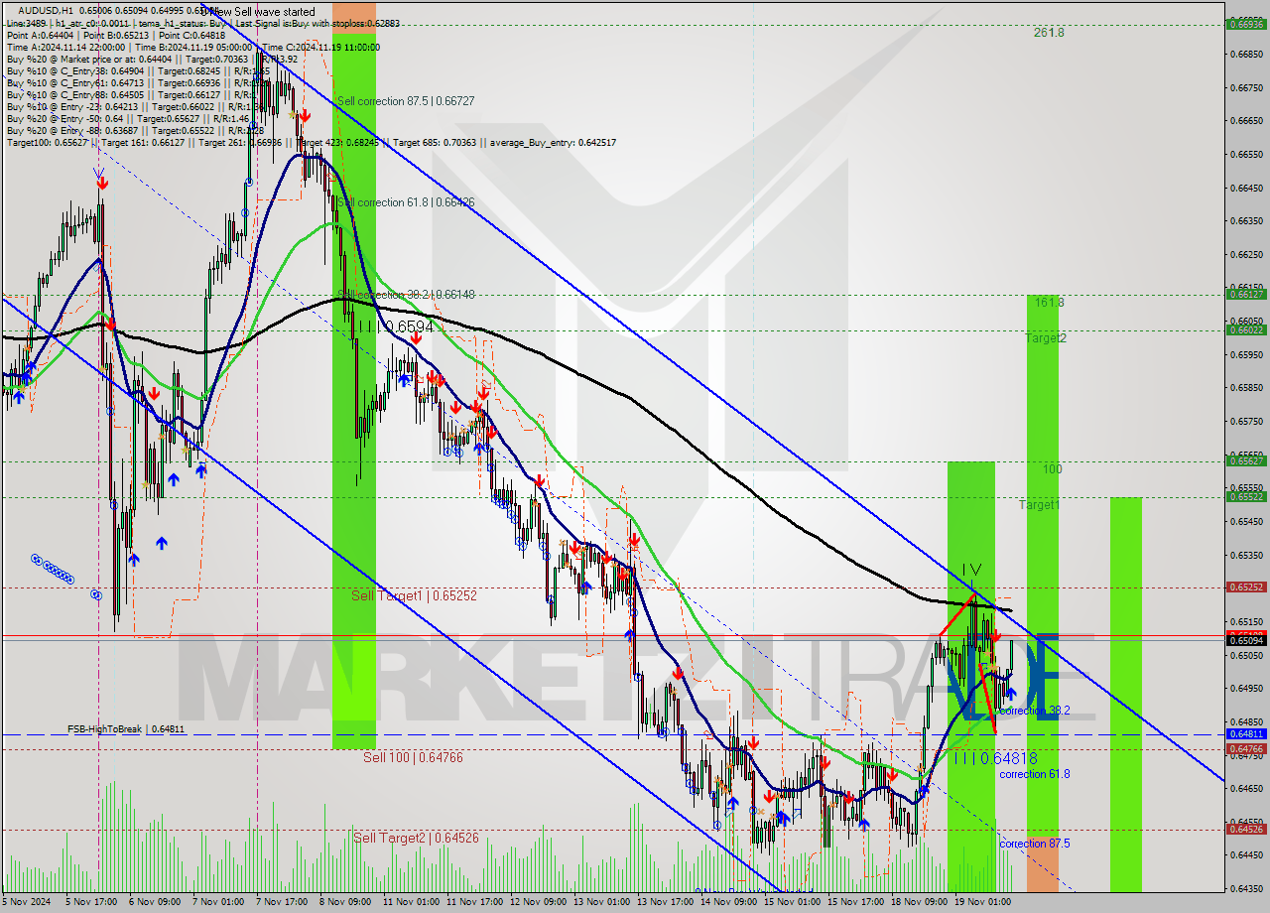
Task: Click the '19 Nov 01:00' time label
Action: pyautogui.click(x=982, y=902)
